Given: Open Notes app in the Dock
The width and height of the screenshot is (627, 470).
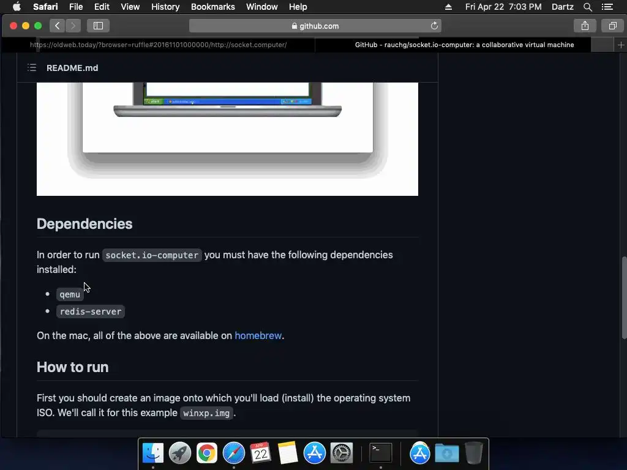Looking at the screenshot, I should (288, 453).
